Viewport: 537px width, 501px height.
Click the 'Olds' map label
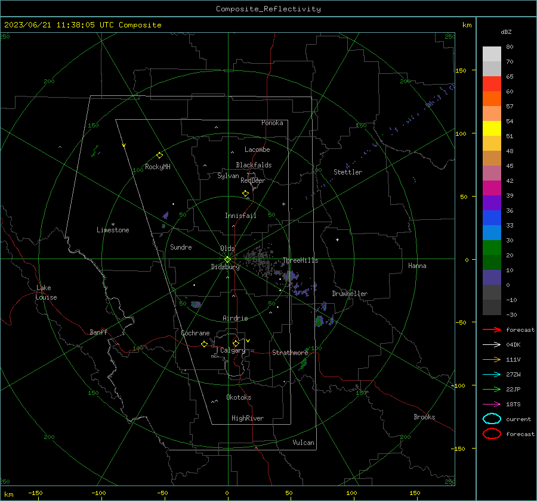coord(227,248)
